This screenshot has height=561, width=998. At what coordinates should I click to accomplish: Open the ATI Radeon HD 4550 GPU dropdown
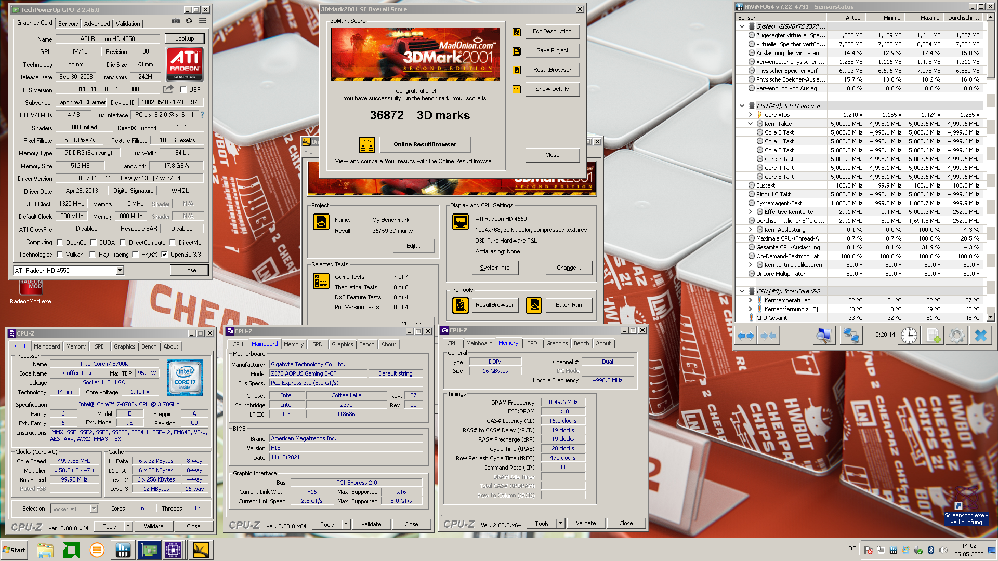(x=120, y=270)
